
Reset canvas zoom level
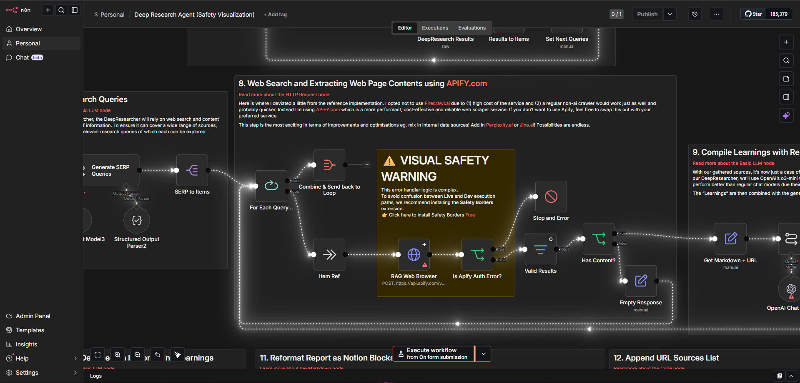[x=158, y=355]
